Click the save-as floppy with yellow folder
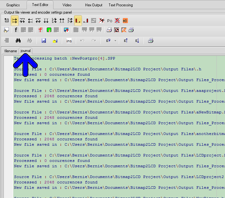The image size is (225, 198). pos(55,41)
